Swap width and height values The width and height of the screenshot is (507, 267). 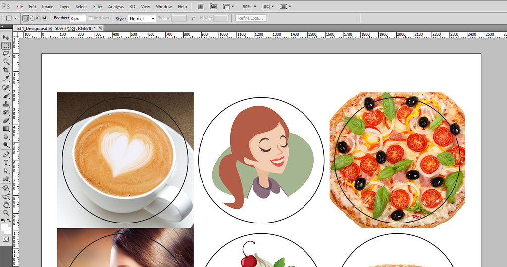click(x=193, y=18)
